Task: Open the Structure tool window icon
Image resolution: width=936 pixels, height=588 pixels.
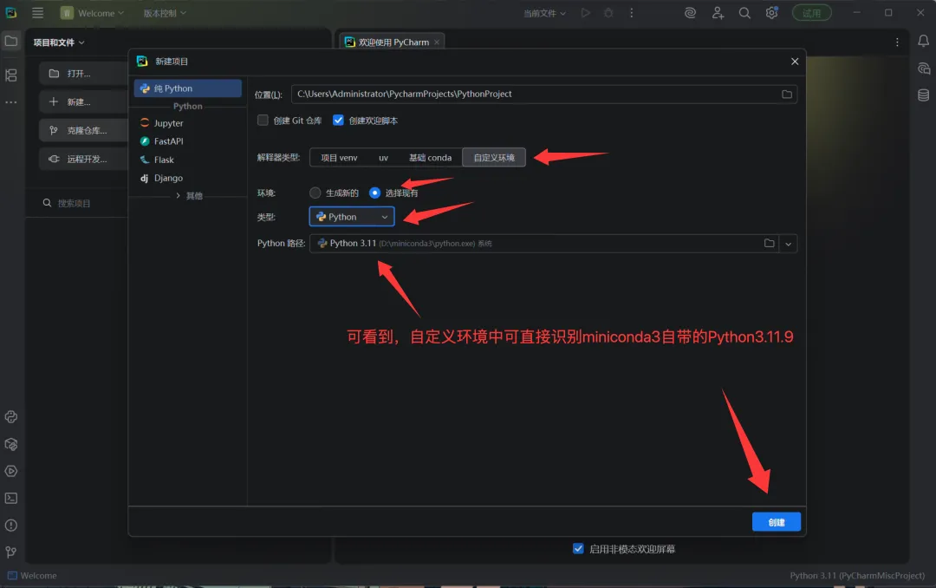Action: tap(11, 75)
